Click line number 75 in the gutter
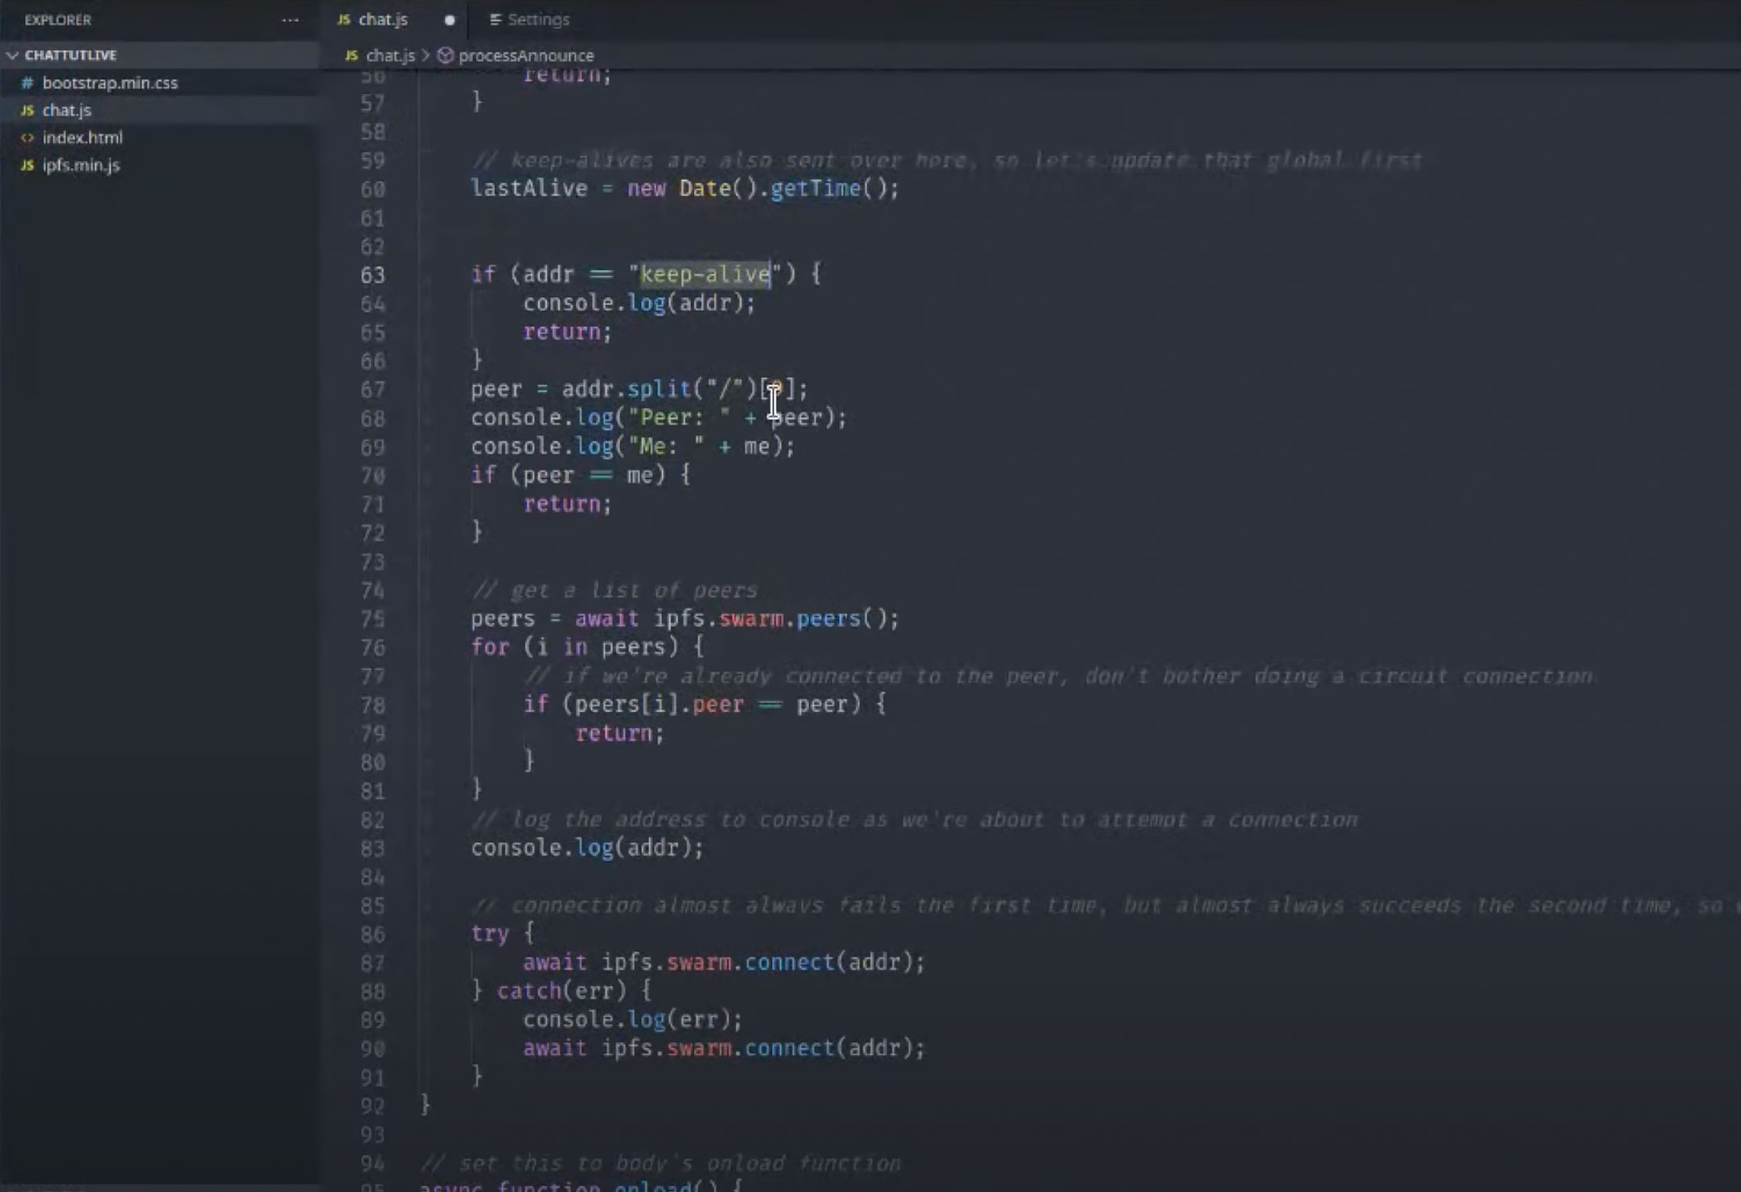The image size is (1741, 1192). (x=372, y=619)
